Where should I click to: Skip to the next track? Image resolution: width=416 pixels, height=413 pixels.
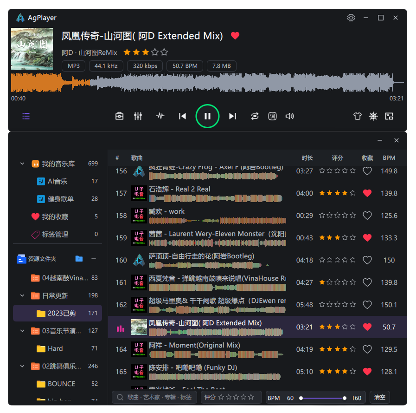232,116
